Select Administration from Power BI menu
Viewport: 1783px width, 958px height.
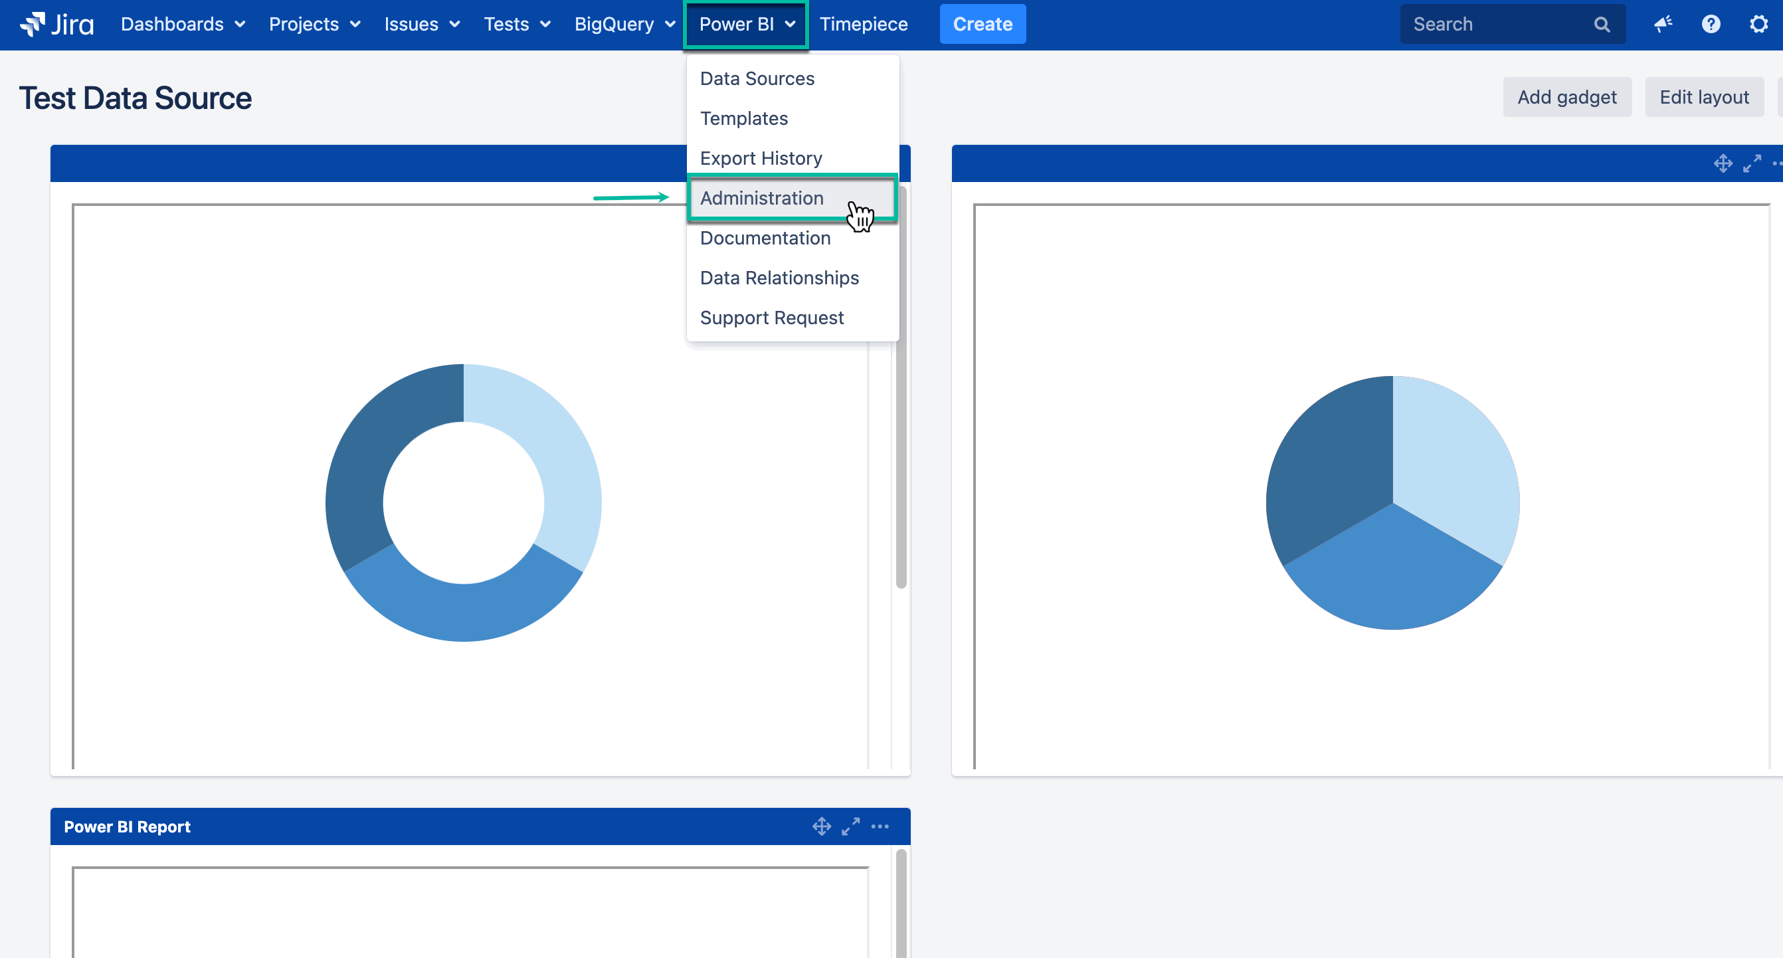point(761,198)
